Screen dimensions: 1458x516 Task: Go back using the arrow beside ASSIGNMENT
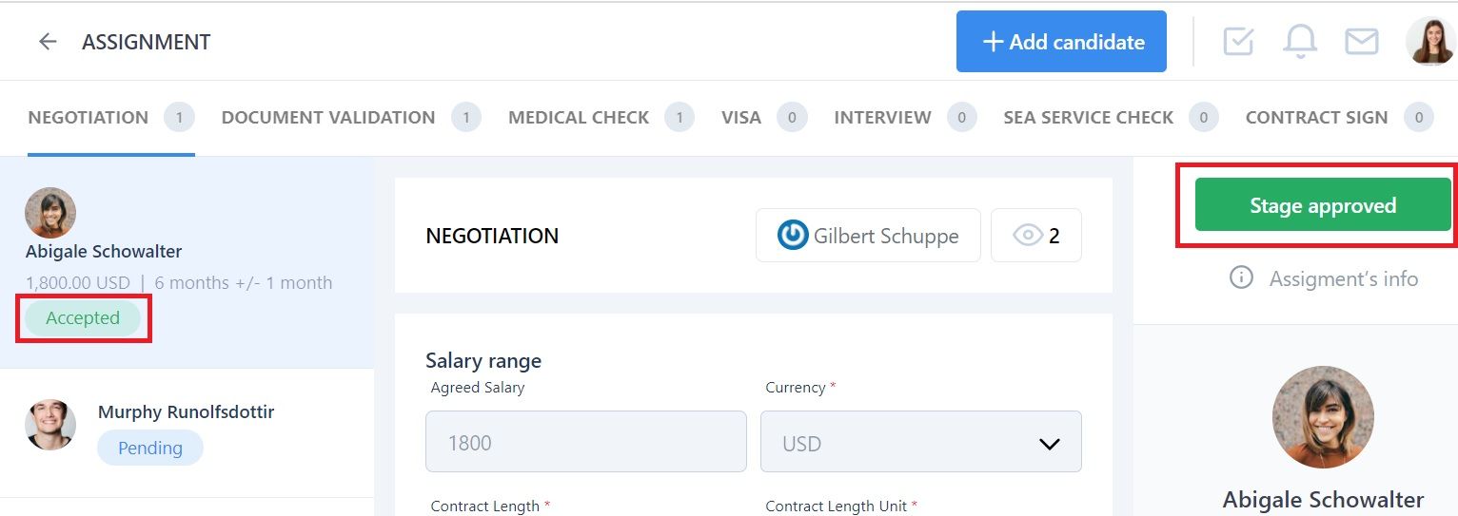48,42
